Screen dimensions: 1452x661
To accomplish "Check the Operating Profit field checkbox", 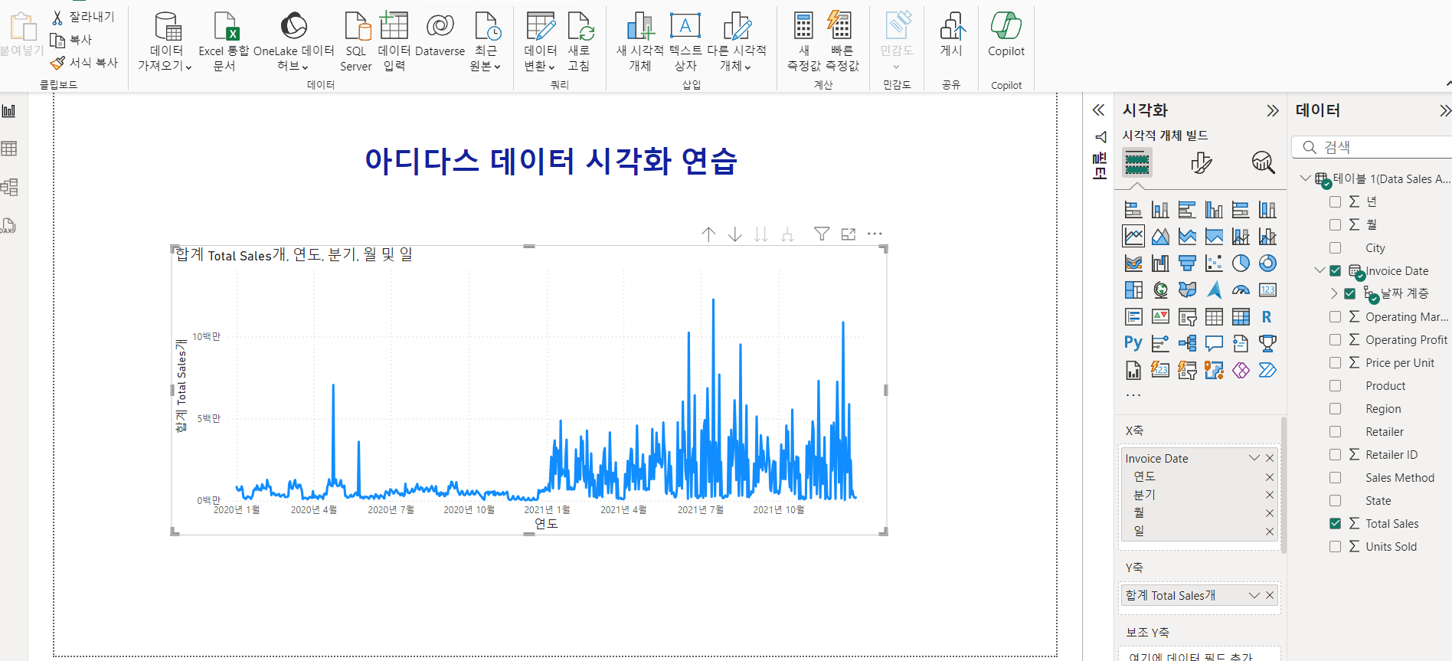I will (x=1335, y=340).
